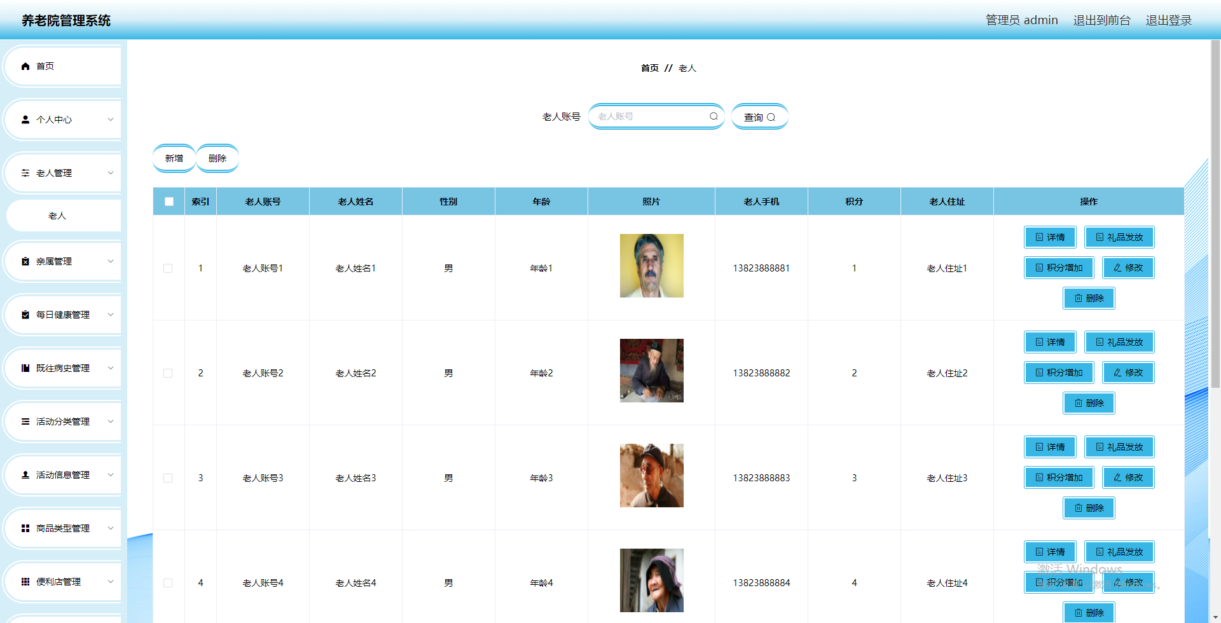
Task: Click the 删除 button next to 新增
Action: click(x=217, y=158)
